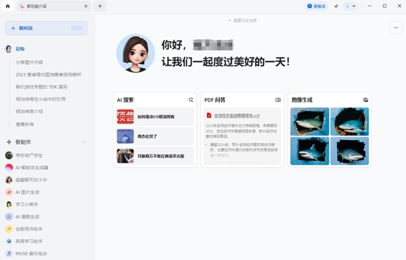Close the 新功能介绍 tab
Screen dimensions: 406x260
(86, 6)
